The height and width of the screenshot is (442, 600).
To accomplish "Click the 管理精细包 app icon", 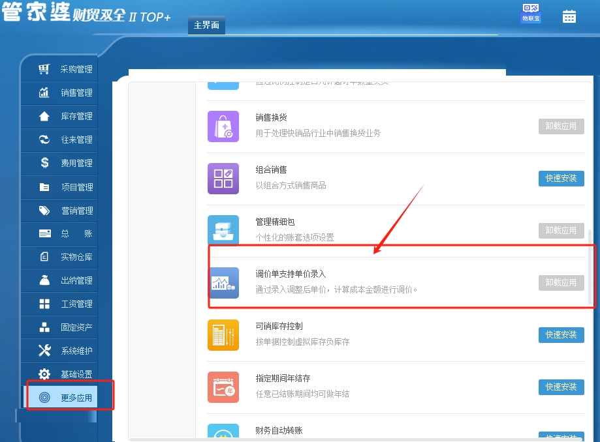I will point(223,230).
